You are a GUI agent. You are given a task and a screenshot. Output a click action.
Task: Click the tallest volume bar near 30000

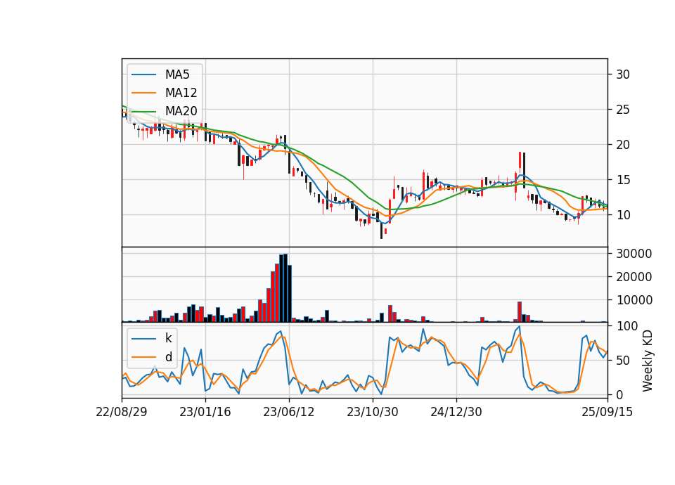[x=285, y=288]
